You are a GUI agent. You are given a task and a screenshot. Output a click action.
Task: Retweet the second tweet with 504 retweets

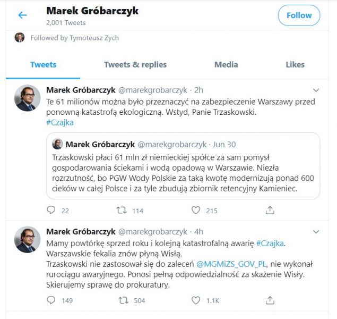pos(123,300)
